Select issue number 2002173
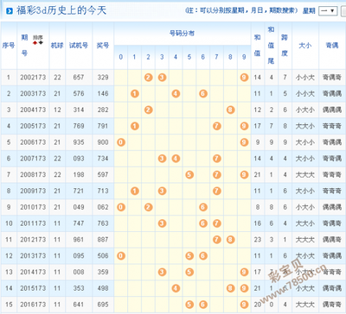 (33, 78)
